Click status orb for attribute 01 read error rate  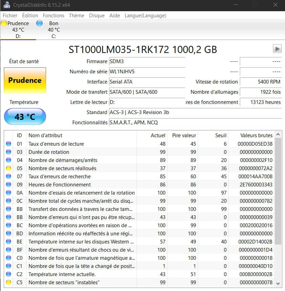(x=8, y=144)
